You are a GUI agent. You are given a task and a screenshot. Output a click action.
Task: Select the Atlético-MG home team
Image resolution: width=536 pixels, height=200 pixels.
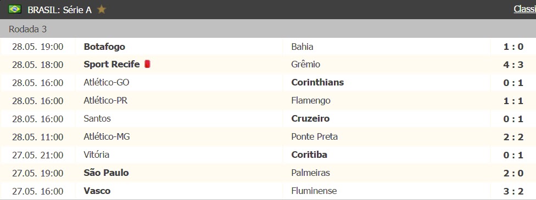(107, 136)
